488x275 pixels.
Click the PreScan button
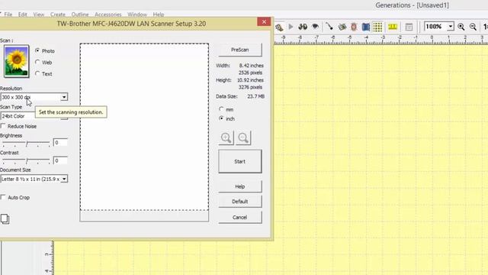point(240,50)
